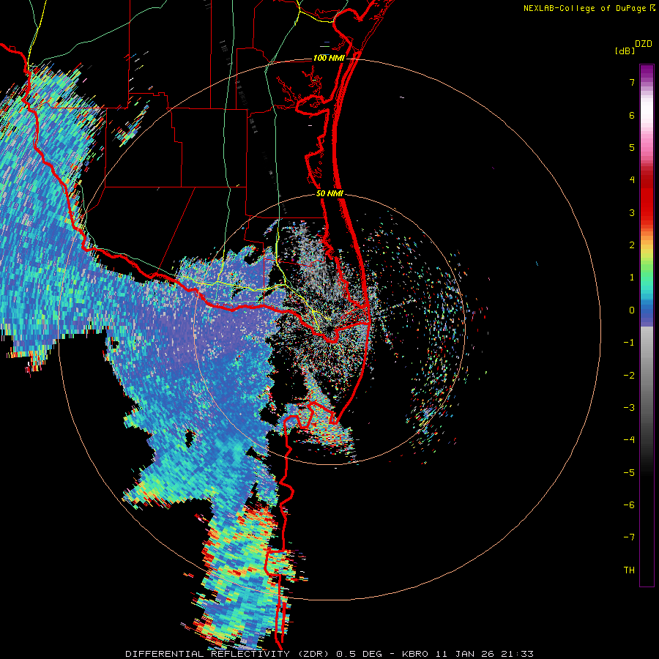Pick the blue 0 dB section of the color bar

point(647,310)
